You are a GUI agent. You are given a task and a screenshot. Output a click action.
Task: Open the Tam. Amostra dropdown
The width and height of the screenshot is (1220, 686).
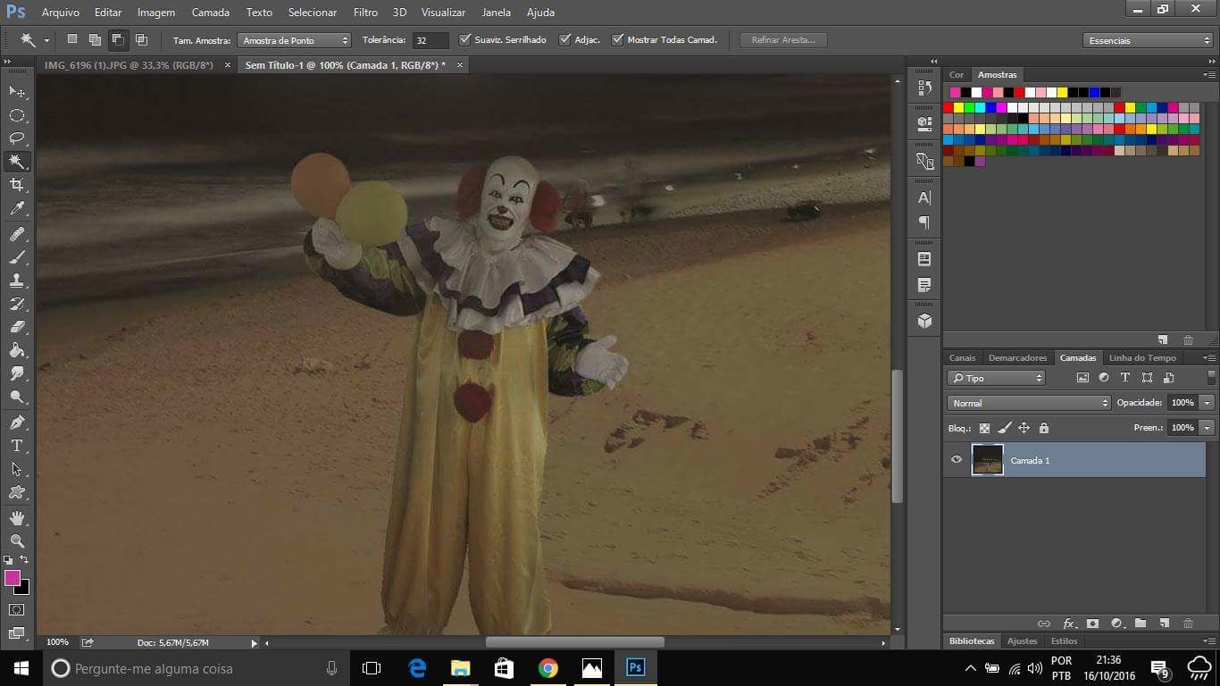pos(295,40)
